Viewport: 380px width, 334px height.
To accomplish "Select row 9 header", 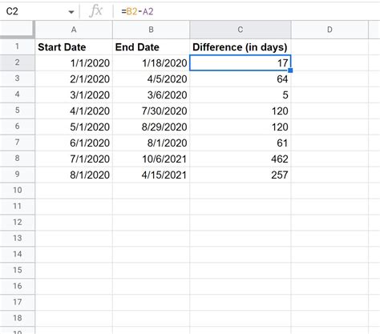I will (x=17, y=175).
